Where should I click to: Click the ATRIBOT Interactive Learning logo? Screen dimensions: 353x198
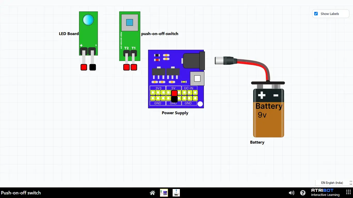pyautogui.click(x=325, y=193)
